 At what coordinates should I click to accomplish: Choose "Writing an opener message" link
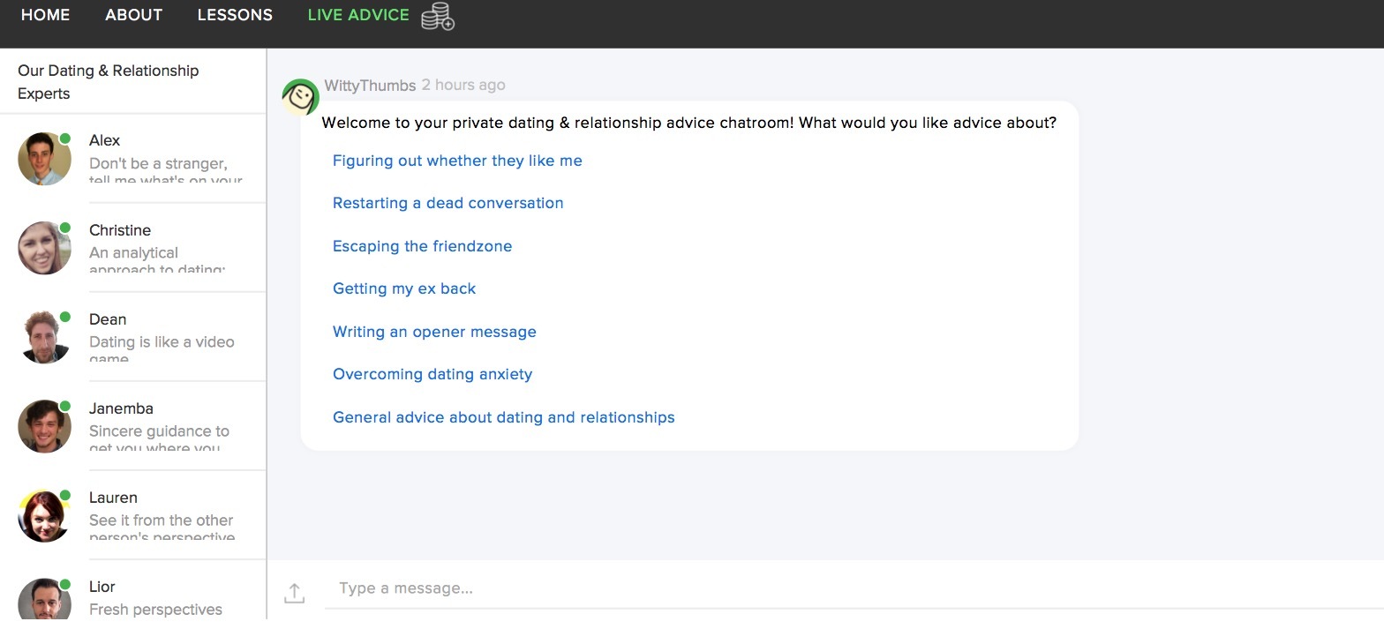pos(434,332)
